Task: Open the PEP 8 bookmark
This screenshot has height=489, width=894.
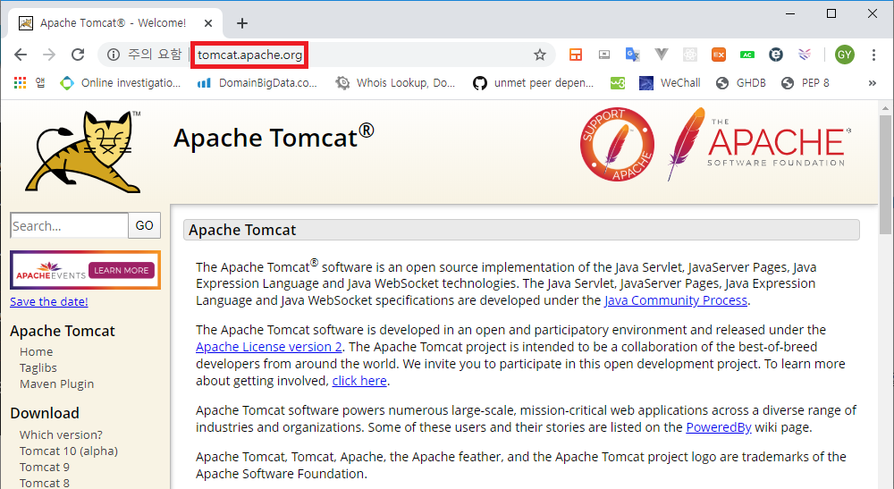Action: [805, 83]
